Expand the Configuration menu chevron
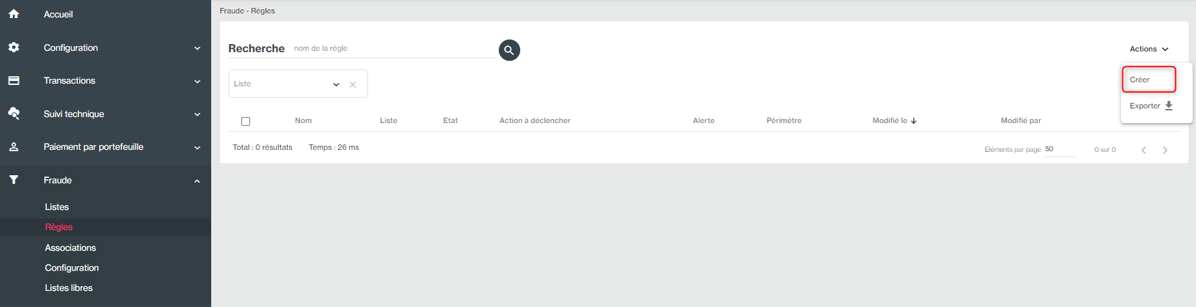Image resolution: width=1196 pixels, height=307 pixels. 197,48
